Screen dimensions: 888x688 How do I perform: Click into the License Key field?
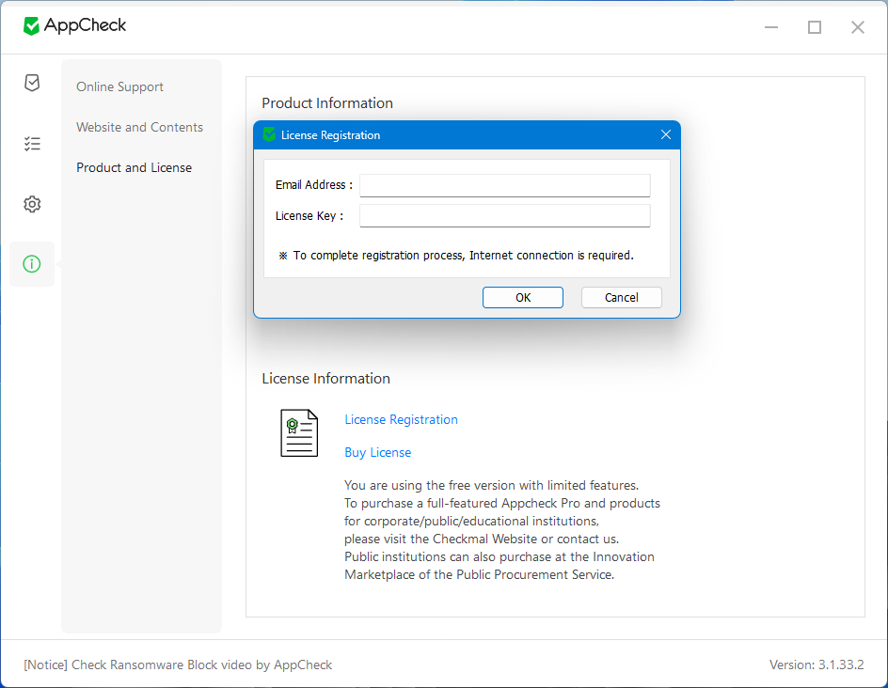504,216
